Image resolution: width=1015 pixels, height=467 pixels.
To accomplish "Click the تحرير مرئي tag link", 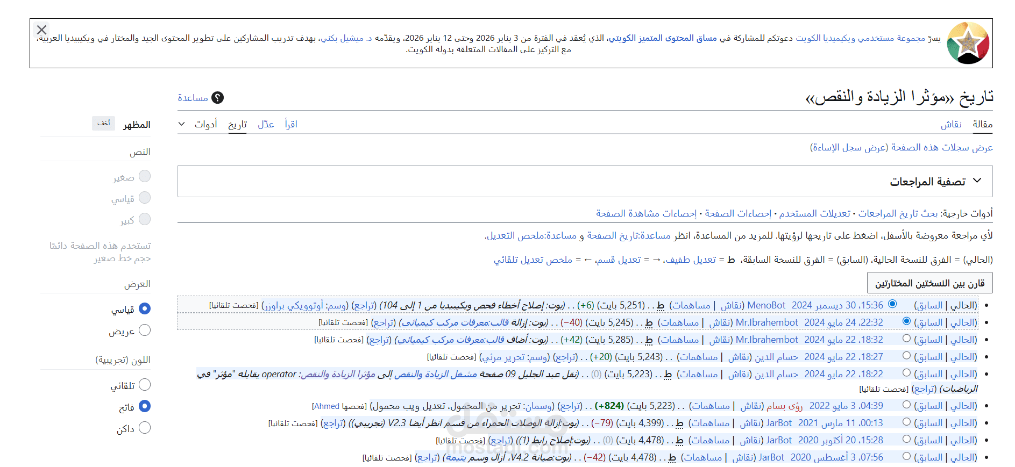I will coord(504,357).
